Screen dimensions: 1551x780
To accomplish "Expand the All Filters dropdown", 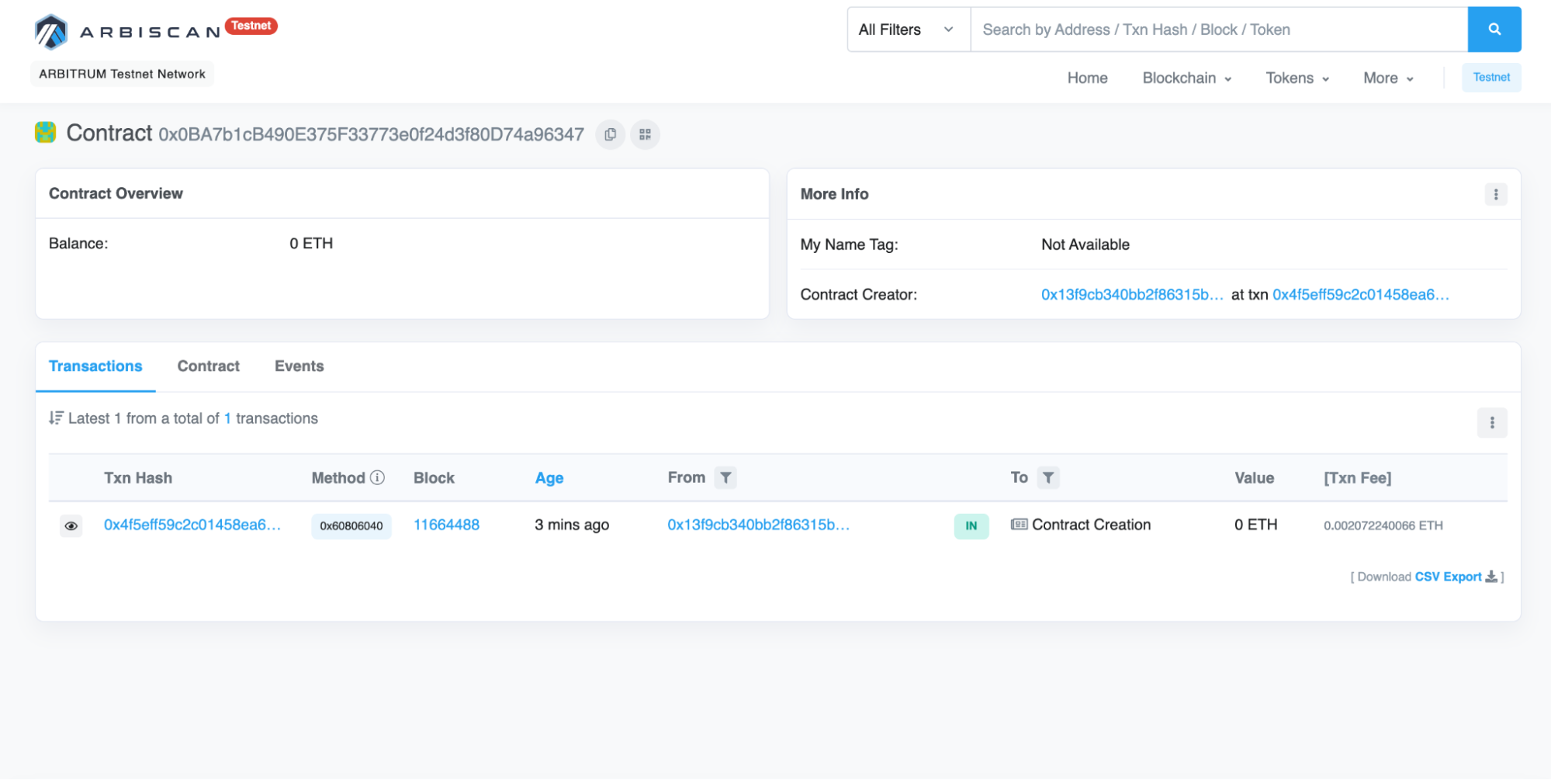I will (x=908, y=29).
